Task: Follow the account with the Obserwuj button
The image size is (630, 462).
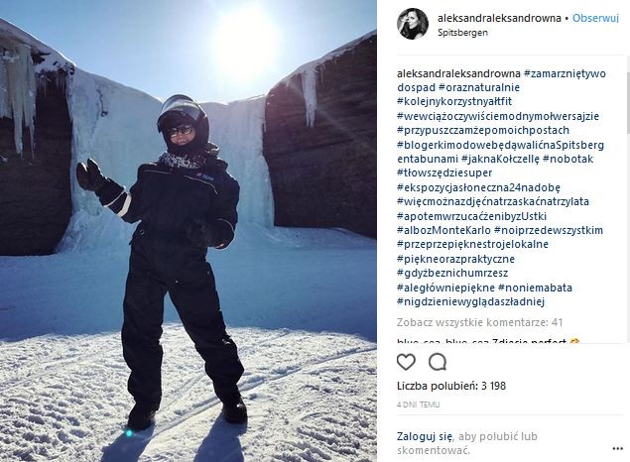Action: click(x=595, y=18)
